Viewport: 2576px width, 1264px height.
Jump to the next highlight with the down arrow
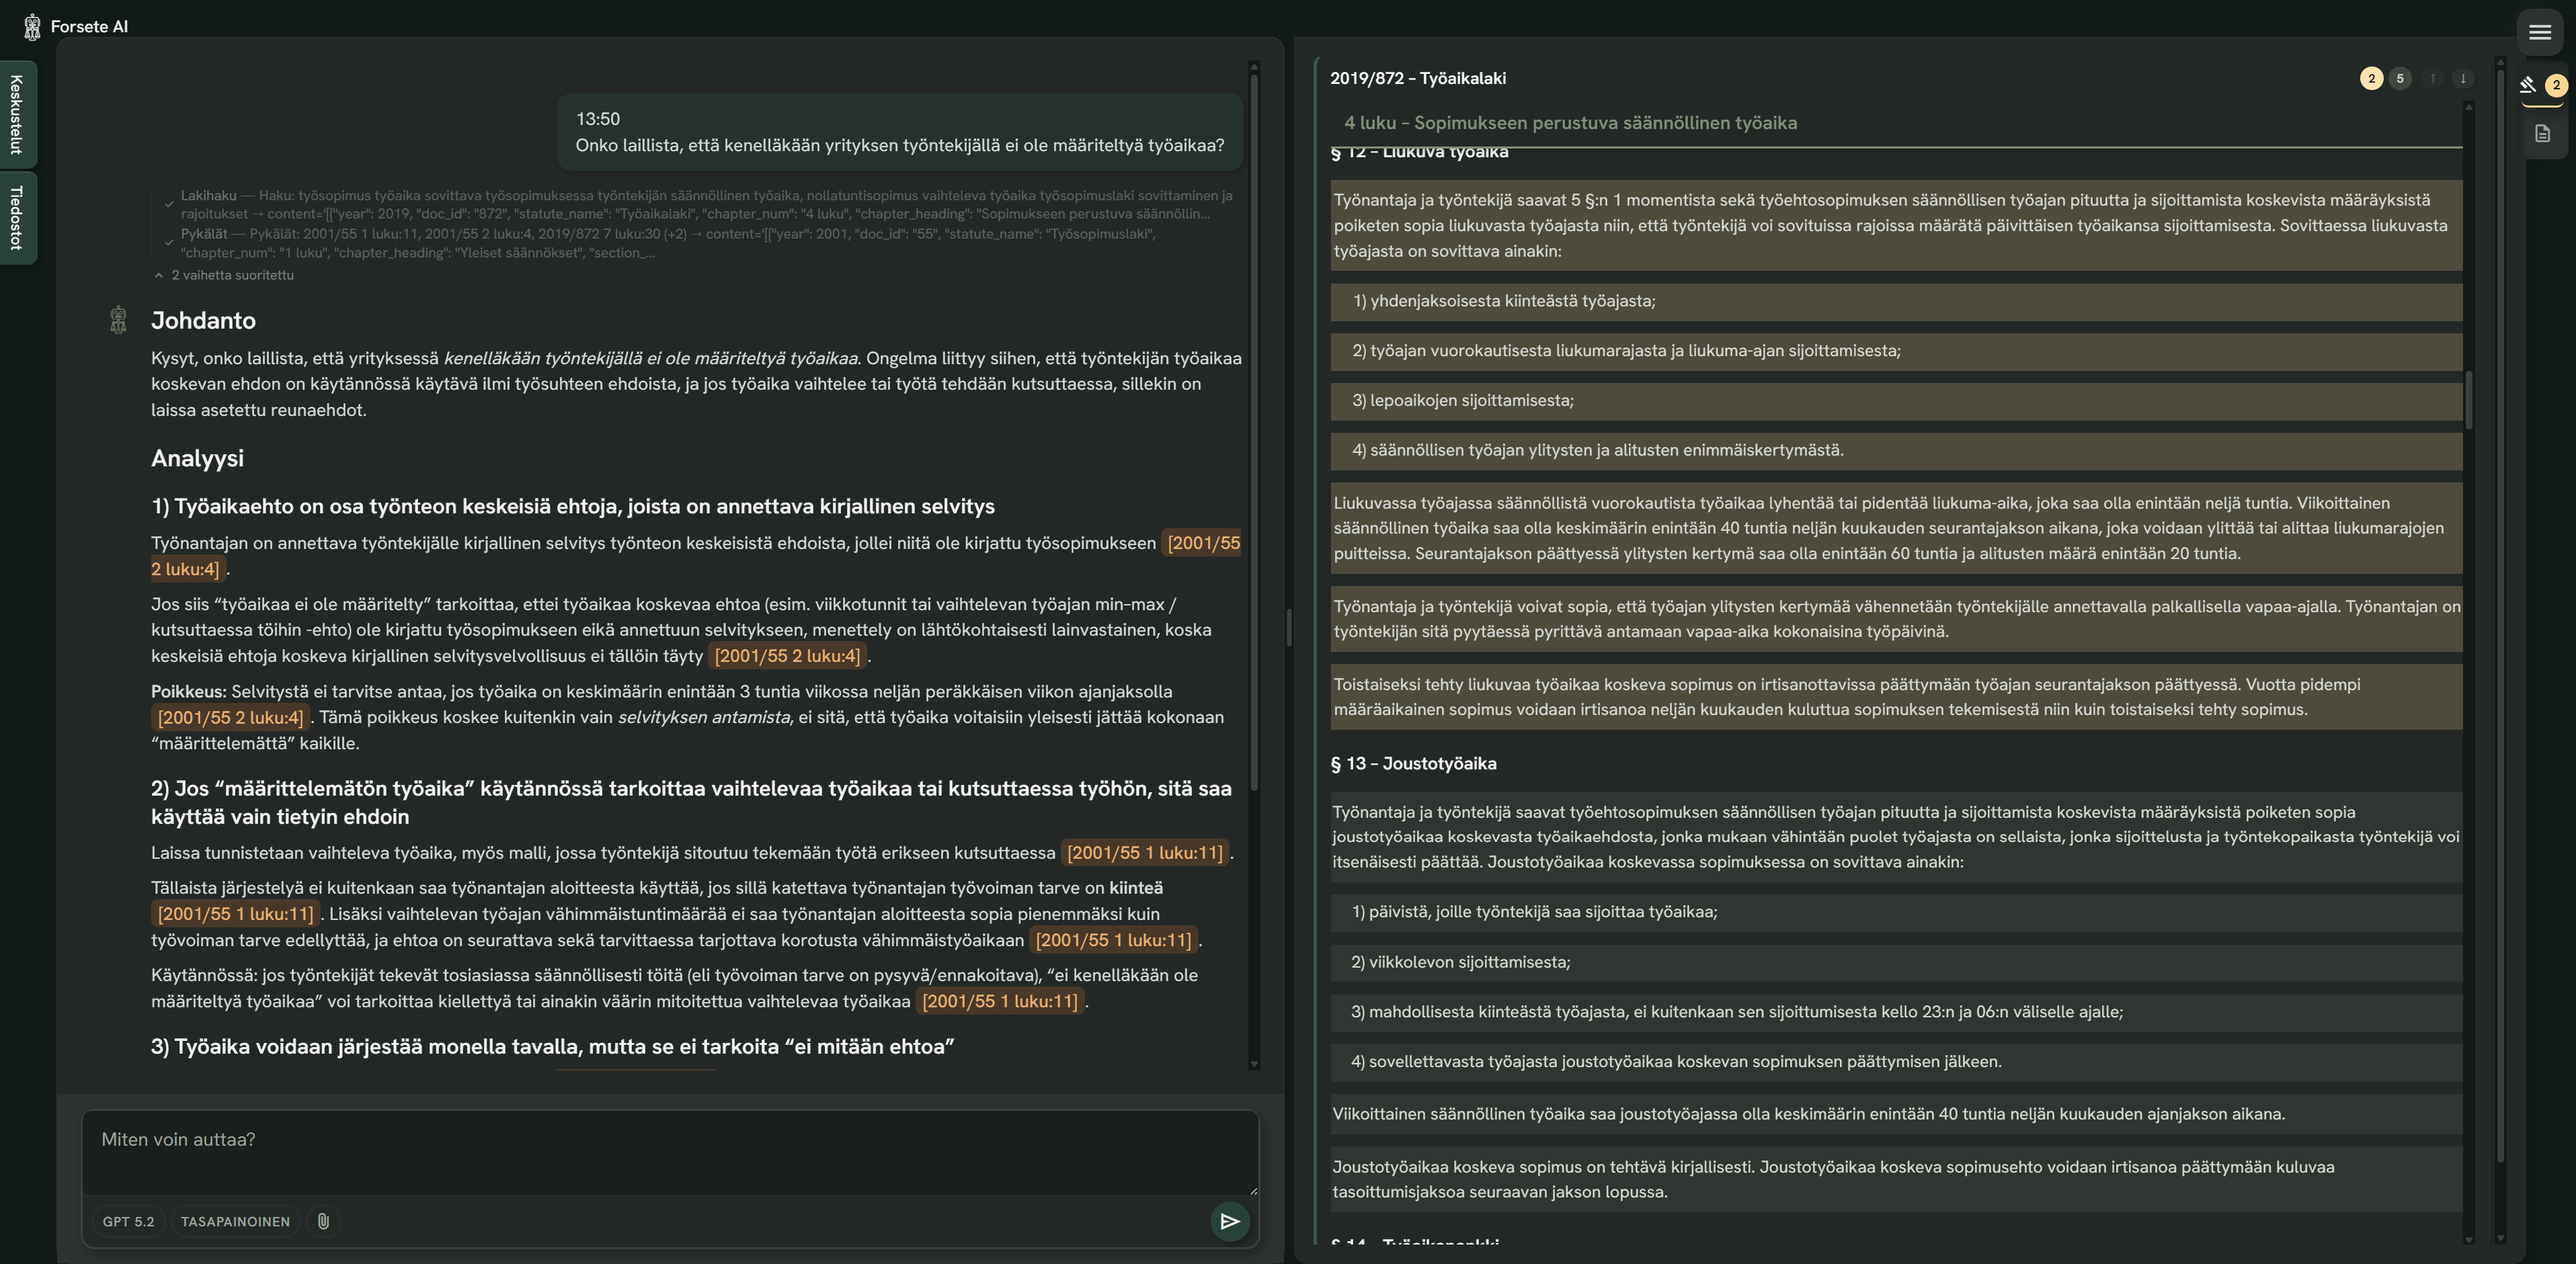pos(2463,78)
